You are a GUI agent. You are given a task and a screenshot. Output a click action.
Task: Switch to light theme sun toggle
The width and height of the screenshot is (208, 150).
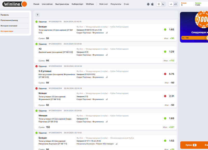point(159,4)
